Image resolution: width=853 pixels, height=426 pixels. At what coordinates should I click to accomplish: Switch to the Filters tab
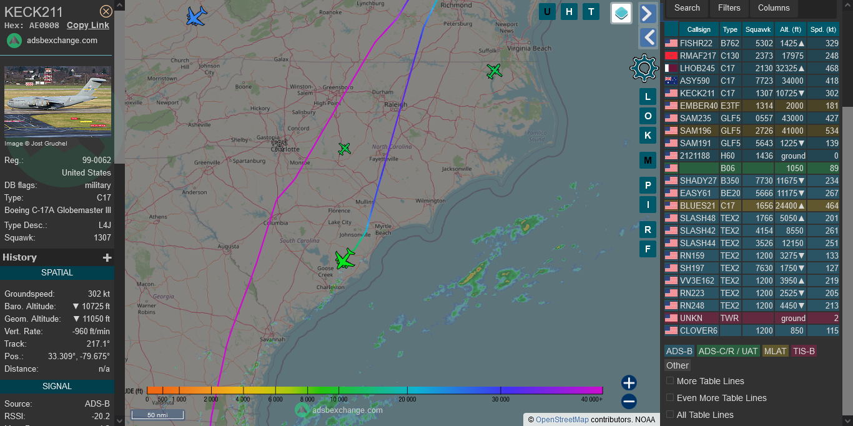[729, 8]
